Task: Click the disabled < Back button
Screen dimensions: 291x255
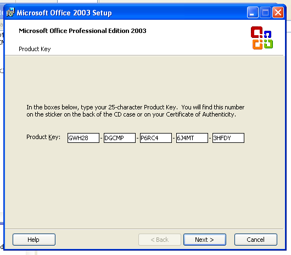Action: [160, 240]
